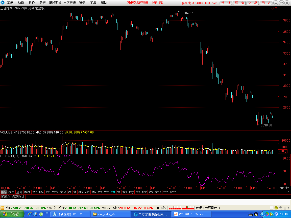Click the yellow lock icon before 上证 in status bar

pos(2,208)
